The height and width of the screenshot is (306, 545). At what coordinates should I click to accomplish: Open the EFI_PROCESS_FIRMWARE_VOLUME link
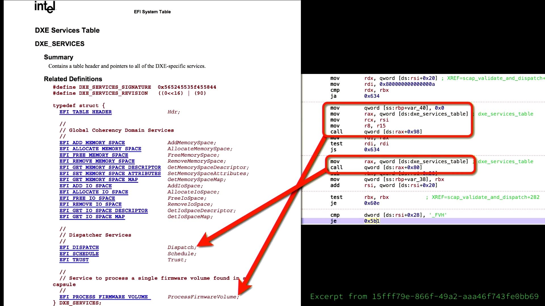coord(105,297)
